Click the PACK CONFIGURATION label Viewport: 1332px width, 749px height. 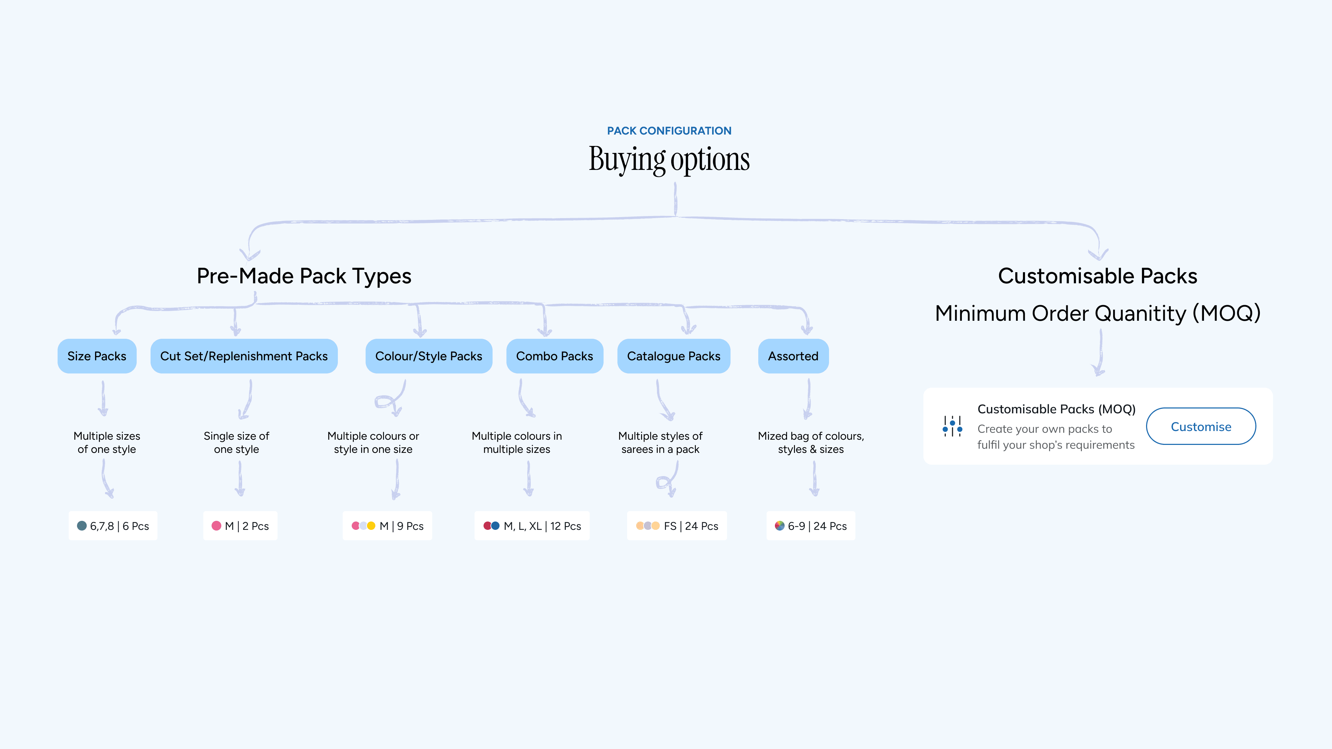669,131
